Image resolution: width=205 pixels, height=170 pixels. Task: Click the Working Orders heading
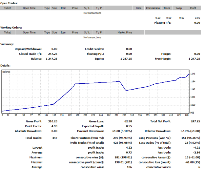[x=11, y=28]
